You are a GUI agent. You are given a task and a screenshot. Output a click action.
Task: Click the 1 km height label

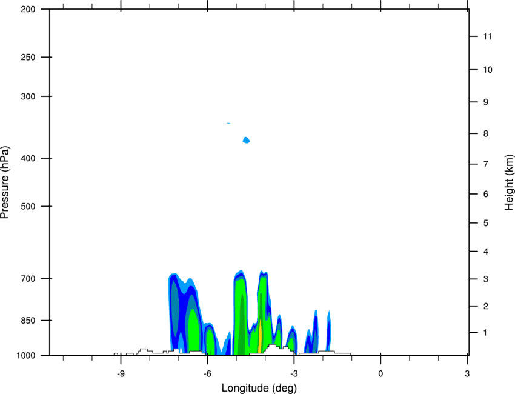tap(485, 333)
